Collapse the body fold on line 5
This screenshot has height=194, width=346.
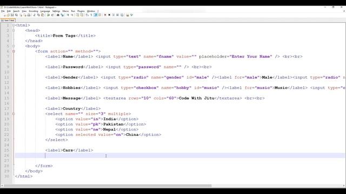[x=14, y=46]
